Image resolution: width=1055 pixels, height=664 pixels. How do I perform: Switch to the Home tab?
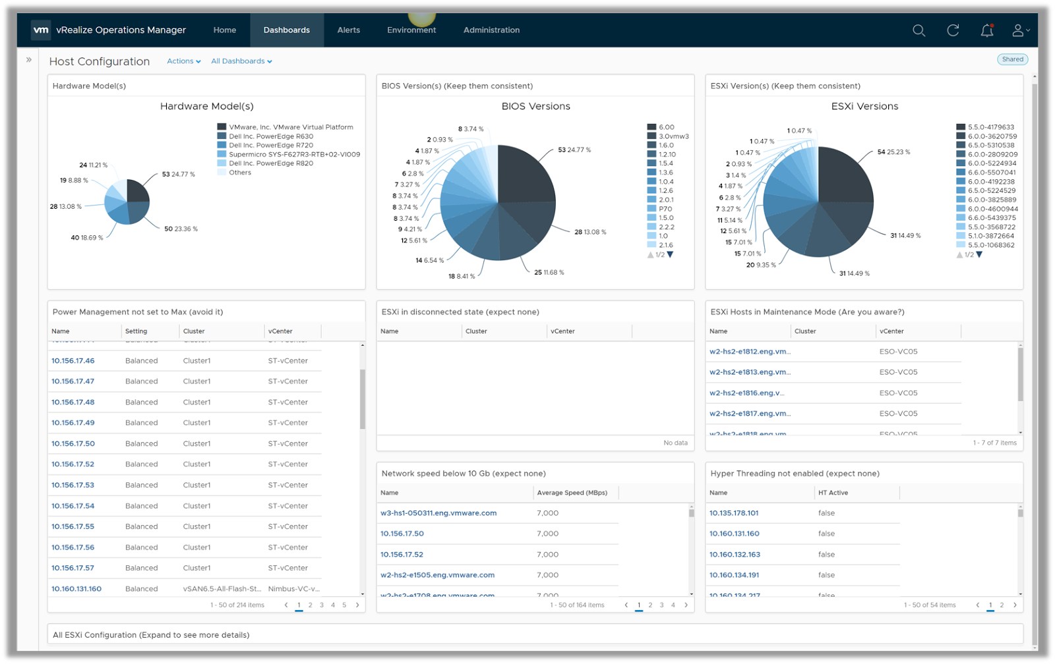pyautogui.click(x=224, y=30)
